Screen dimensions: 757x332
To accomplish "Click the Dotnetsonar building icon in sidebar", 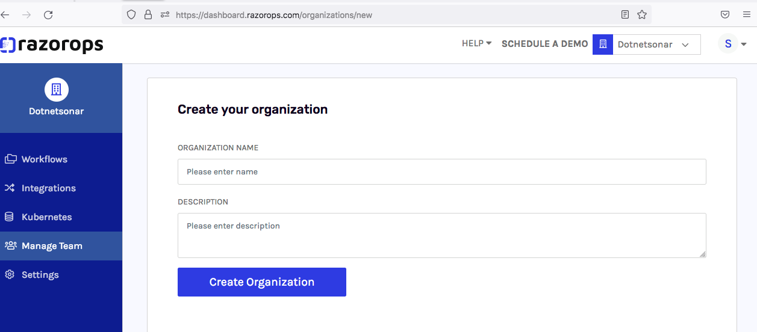I will point(57,90).
